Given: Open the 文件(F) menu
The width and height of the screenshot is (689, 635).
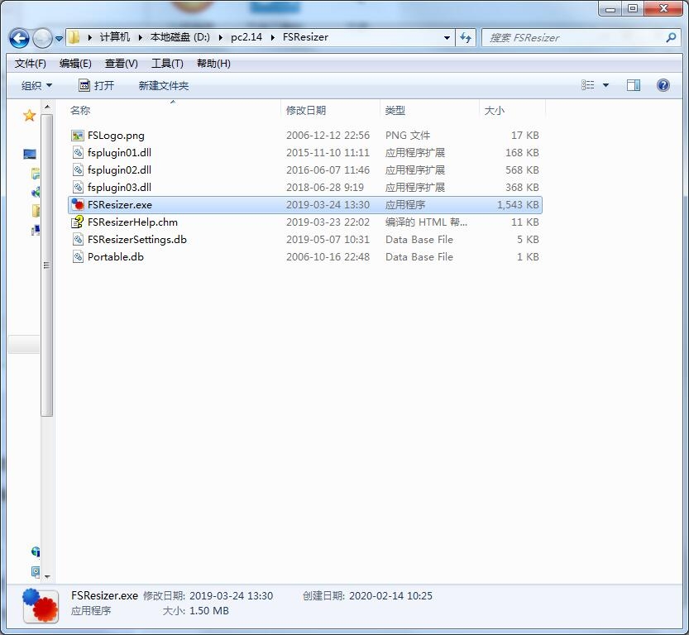Looking at the screenshot, I should pyautogui.click(x=31, y=64).
